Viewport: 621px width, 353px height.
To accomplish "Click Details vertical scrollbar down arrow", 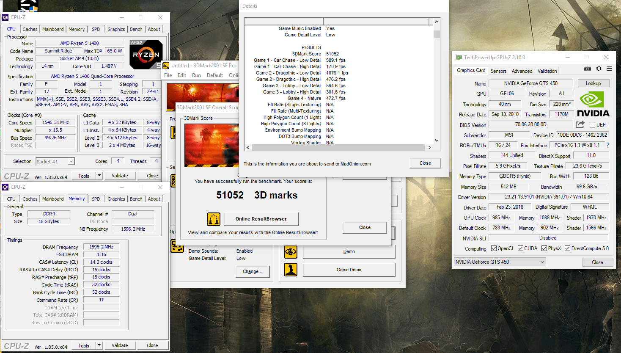I will [437, 141].
